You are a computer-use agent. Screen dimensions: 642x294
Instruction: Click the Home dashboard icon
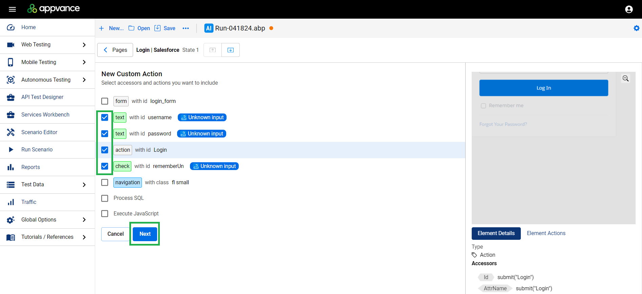11,27
